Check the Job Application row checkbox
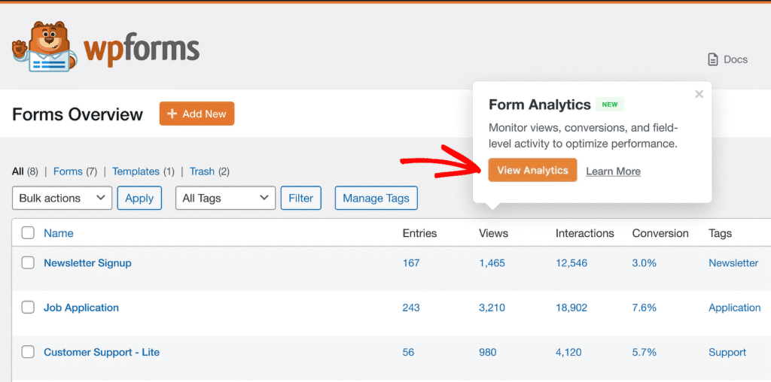The image size is (771, 382). (28, 308)
